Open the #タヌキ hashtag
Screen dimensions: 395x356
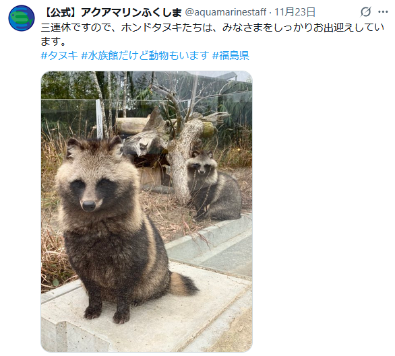pyautogui.click(x=59, y=55)
